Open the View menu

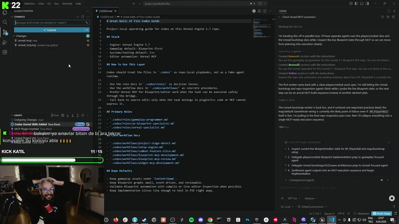(x=41, y=3)
